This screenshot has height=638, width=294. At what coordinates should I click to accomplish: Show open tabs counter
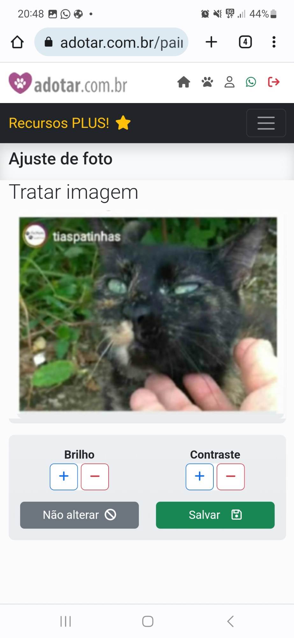click(x=245, y=42)
